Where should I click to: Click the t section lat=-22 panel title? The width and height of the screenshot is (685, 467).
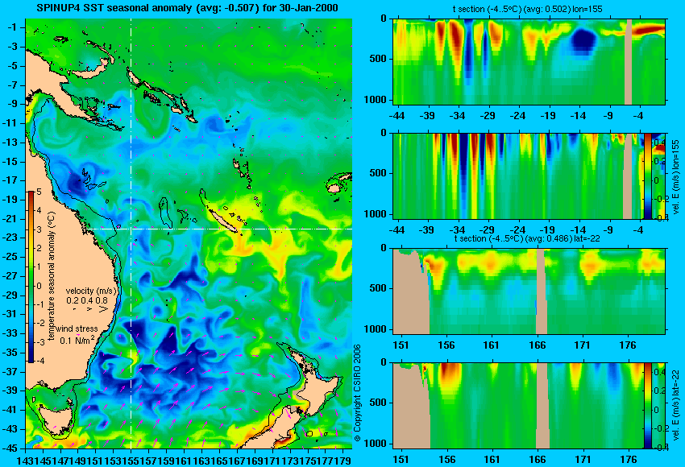tap(527, 239)
